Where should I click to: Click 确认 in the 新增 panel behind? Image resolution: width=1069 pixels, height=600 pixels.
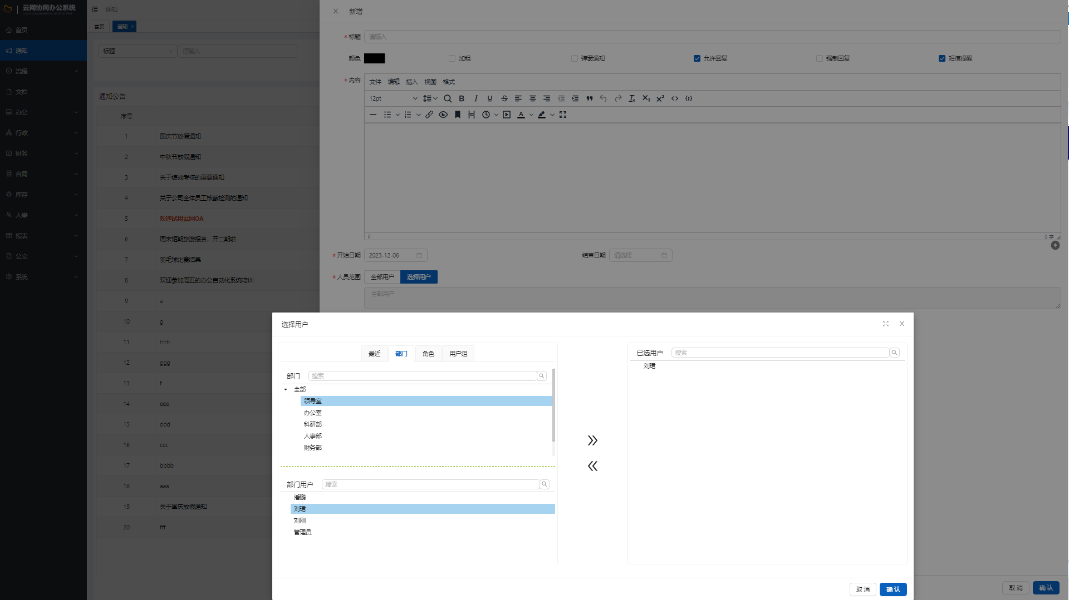pyautogui.click(x=1046, y=588)
